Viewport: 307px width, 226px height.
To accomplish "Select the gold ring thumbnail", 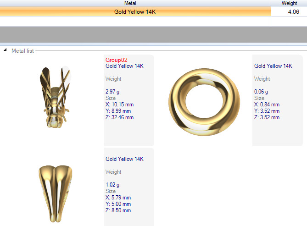I will click(x=204, y=102).
